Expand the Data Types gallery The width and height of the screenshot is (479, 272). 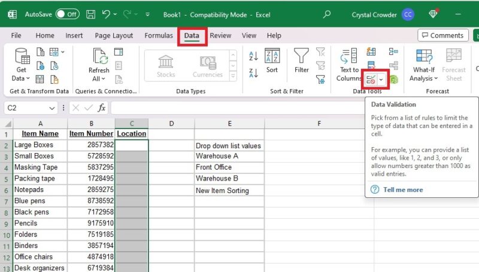(233, 76)
